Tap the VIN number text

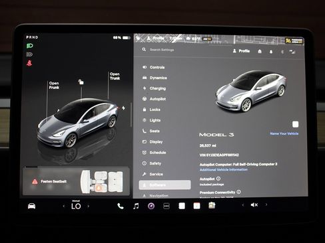point(219,155)
